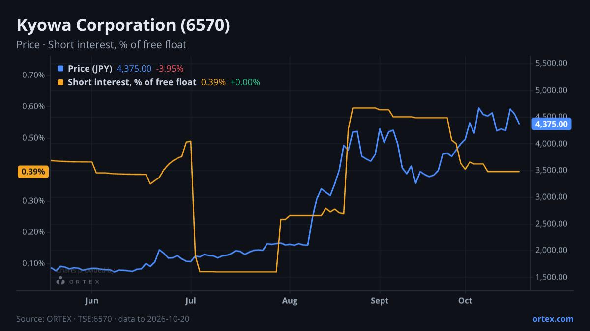Click the 0.50% left axis label
Image resolution: width=590 pixels, height=331 pixels.
point(33,138)
